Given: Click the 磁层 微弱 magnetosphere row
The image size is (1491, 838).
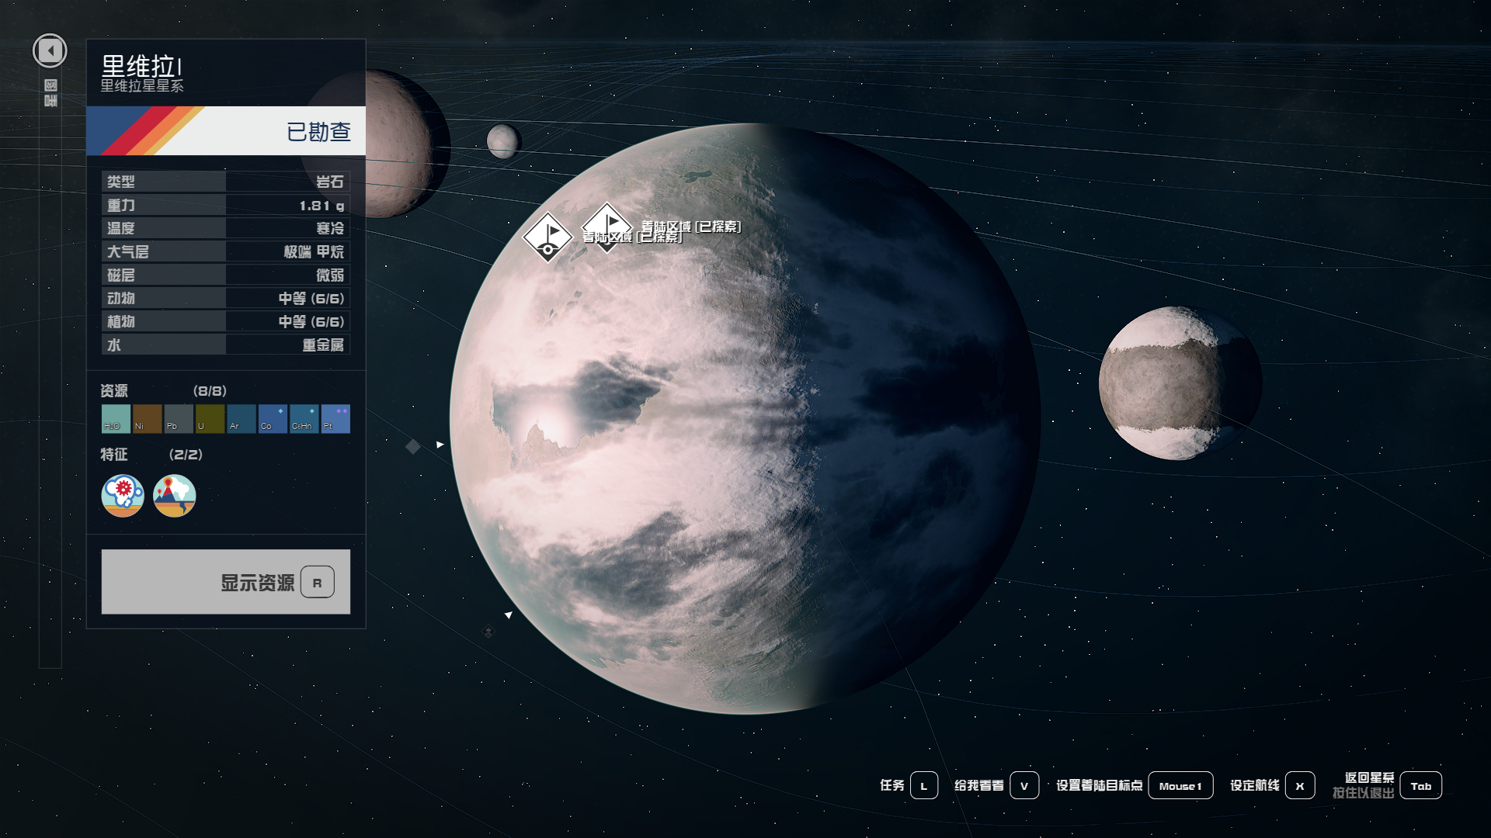Looking at the screenshot, I should pos(226,275).
